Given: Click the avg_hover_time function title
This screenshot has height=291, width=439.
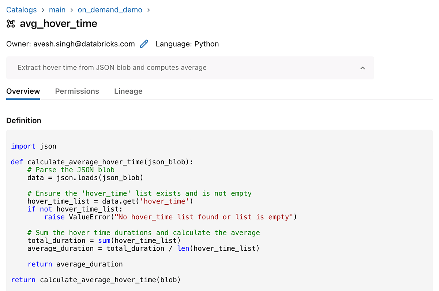Looking at the screenshot, I should [x=59, y=24].
